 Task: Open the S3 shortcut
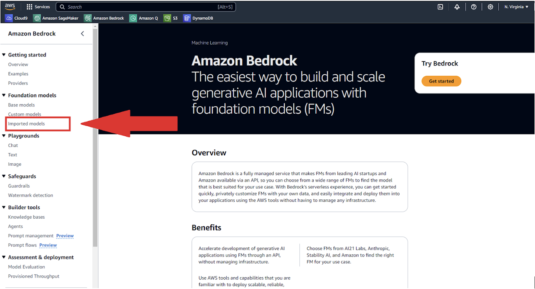point(171,18)
